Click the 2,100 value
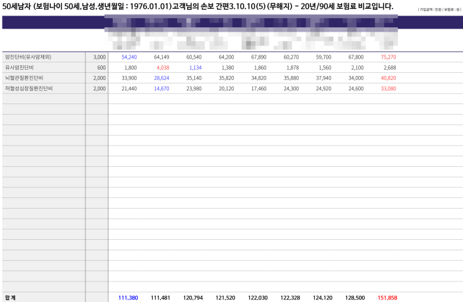 357,67
